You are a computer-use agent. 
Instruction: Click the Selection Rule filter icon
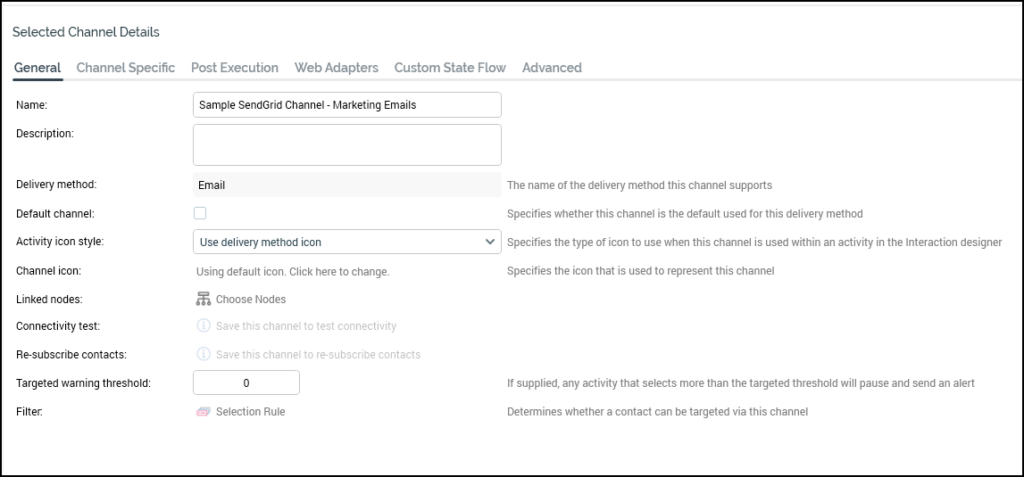(x=204, y=412)
